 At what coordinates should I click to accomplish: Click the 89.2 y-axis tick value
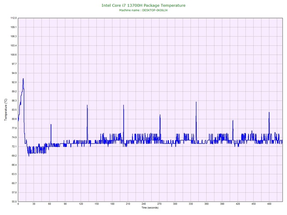click(x=14, y=91)
